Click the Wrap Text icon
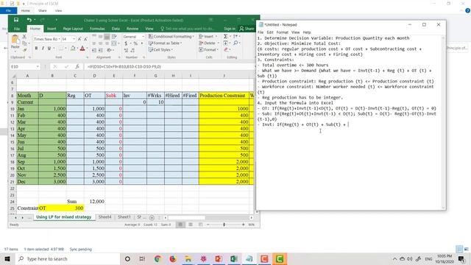Screen dimensions: 471x265 click(x=114, y=36)
